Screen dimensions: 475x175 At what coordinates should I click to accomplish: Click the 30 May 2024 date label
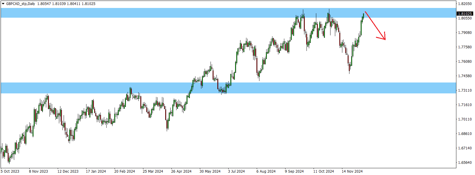210,171
